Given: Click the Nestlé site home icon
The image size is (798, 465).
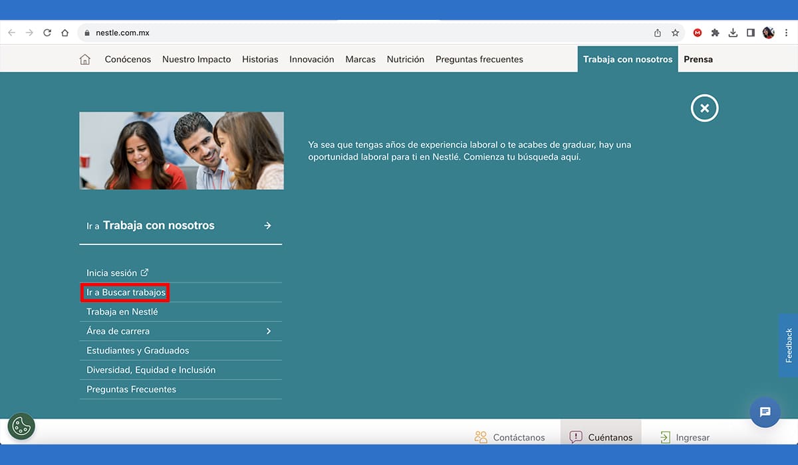Looking at the screenshot, I should (x=84, y=59).
